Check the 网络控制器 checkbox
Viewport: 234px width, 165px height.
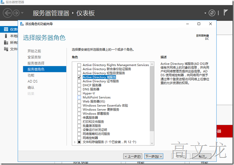pyautogui.click(x=79, y=138)
